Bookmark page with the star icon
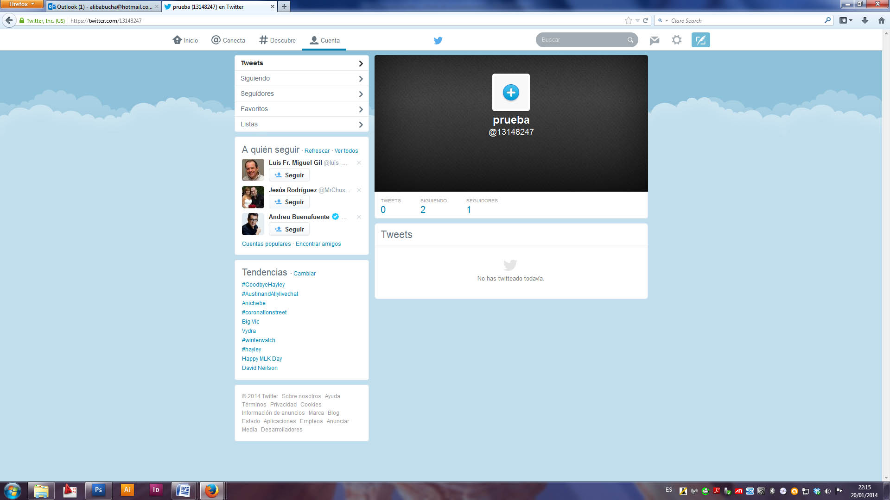This screenshot has height=500, width=890. (628, 20)
